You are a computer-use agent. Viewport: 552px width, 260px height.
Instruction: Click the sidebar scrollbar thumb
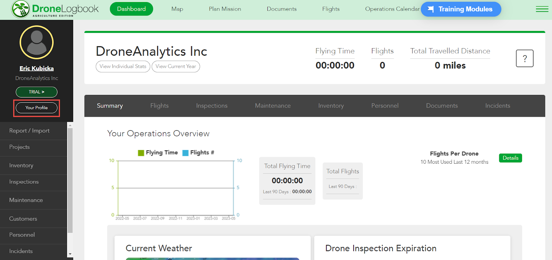tap(70, 181)
